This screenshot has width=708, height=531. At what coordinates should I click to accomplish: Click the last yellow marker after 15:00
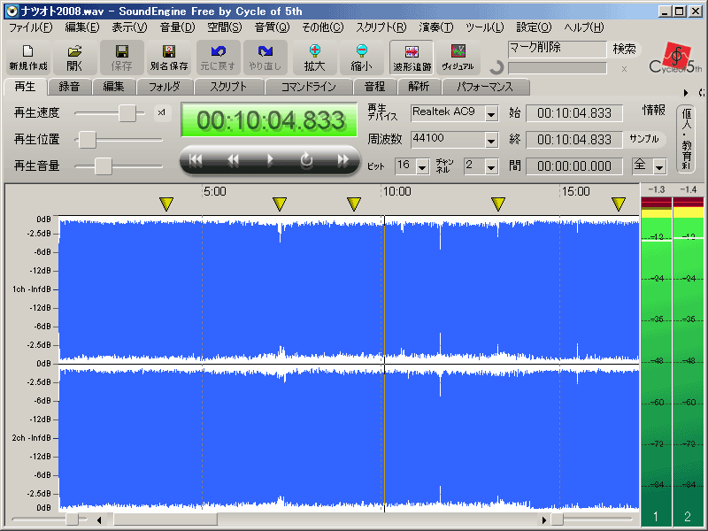618,204
